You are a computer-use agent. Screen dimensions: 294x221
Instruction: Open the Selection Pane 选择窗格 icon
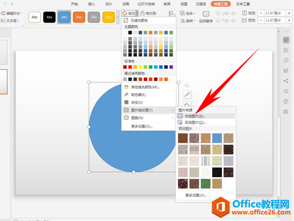click(206, 15)
